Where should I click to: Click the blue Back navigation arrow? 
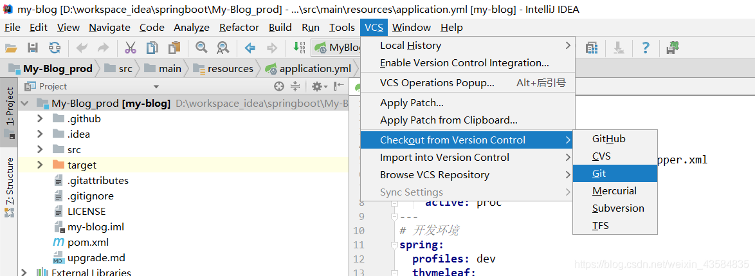[x=250, y=48]
